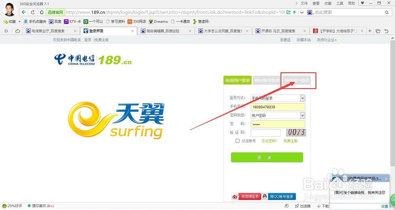Reload the page with the refresh icon
Screen dimensions: 395x210
pyautogui.click(x=33, y=12)
